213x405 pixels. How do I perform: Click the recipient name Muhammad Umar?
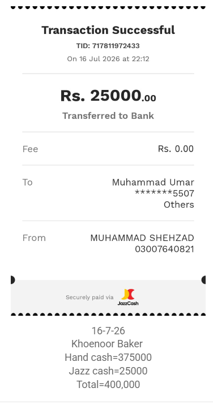coord(153,182)
